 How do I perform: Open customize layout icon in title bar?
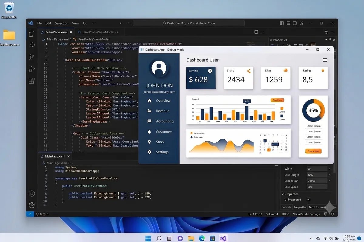pos(301,23)
